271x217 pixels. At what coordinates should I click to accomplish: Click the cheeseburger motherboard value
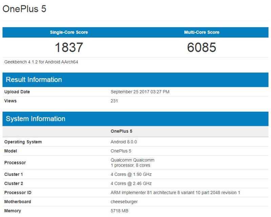click(124, 201)
